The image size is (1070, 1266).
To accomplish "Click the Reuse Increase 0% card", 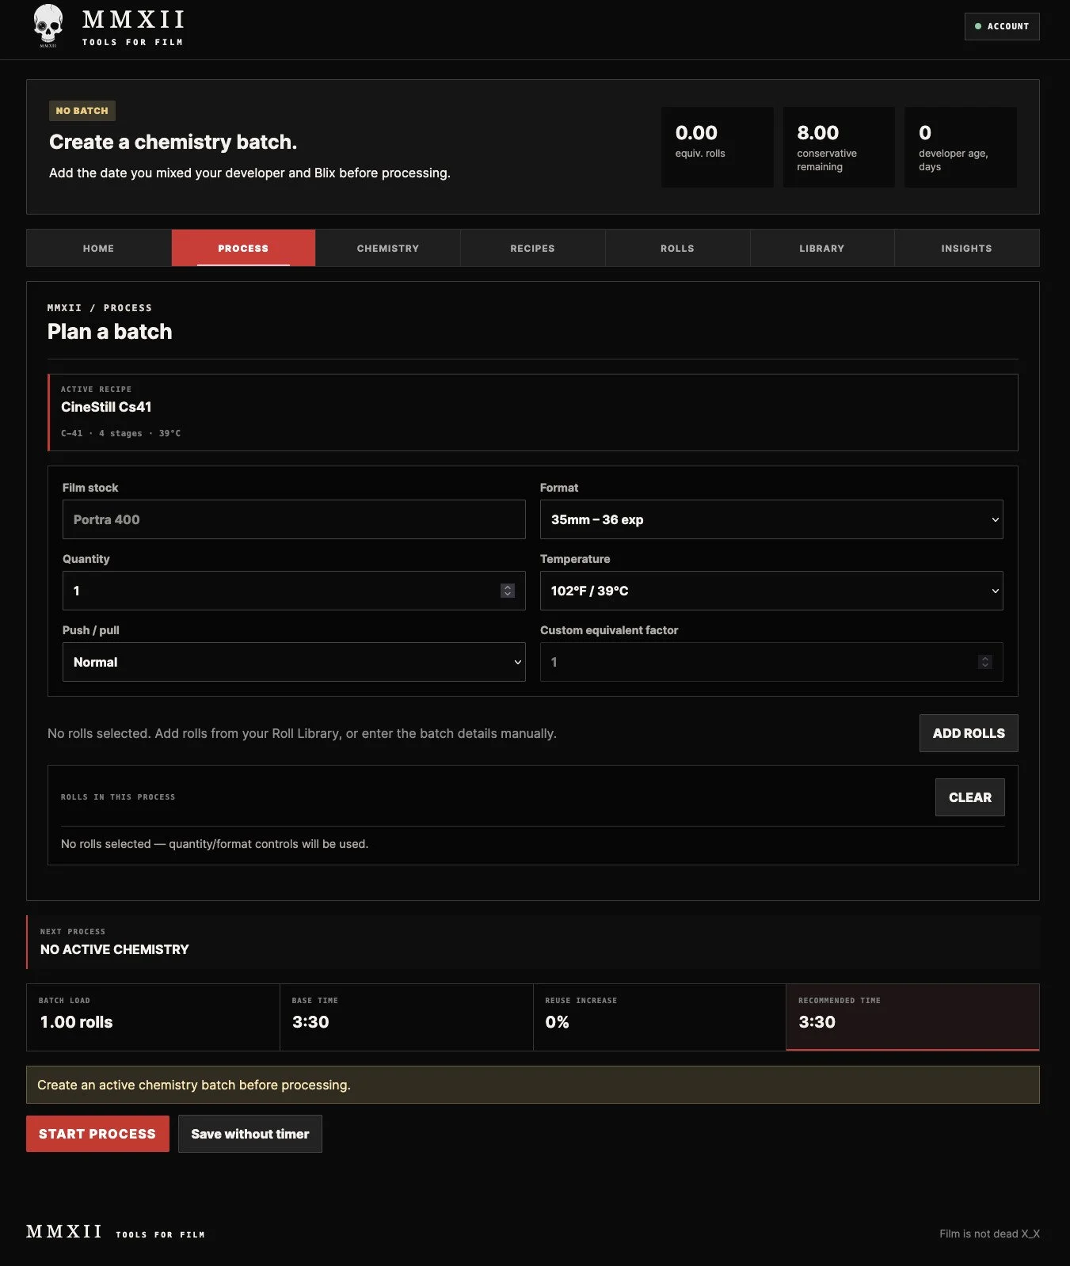I will tap(660, 1017).
